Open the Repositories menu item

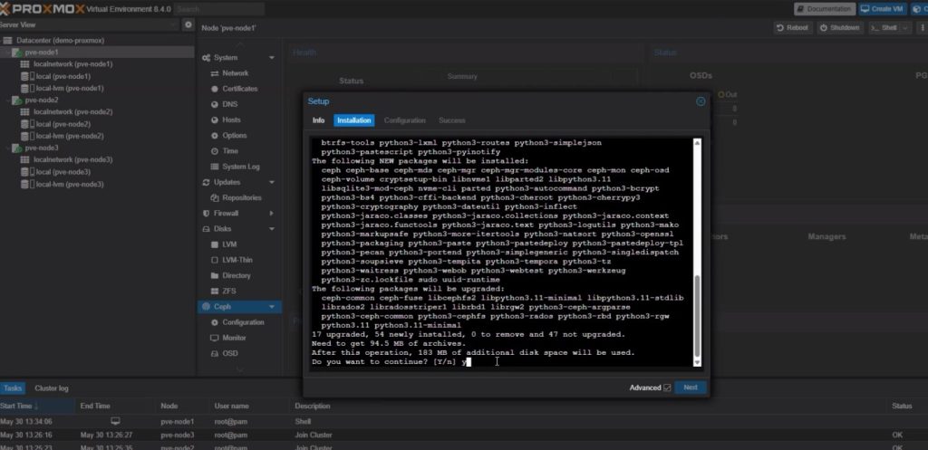(x=241, y=197)
